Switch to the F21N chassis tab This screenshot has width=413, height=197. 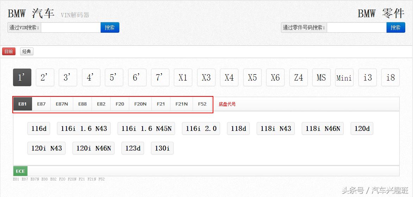click(182, 104)
